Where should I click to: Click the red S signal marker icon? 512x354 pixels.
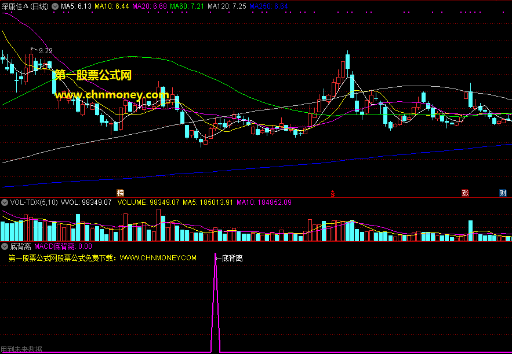click(333, 193)
